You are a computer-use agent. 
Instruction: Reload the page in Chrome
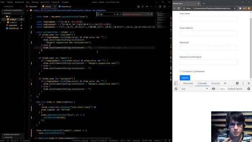(x=178, y=8)
